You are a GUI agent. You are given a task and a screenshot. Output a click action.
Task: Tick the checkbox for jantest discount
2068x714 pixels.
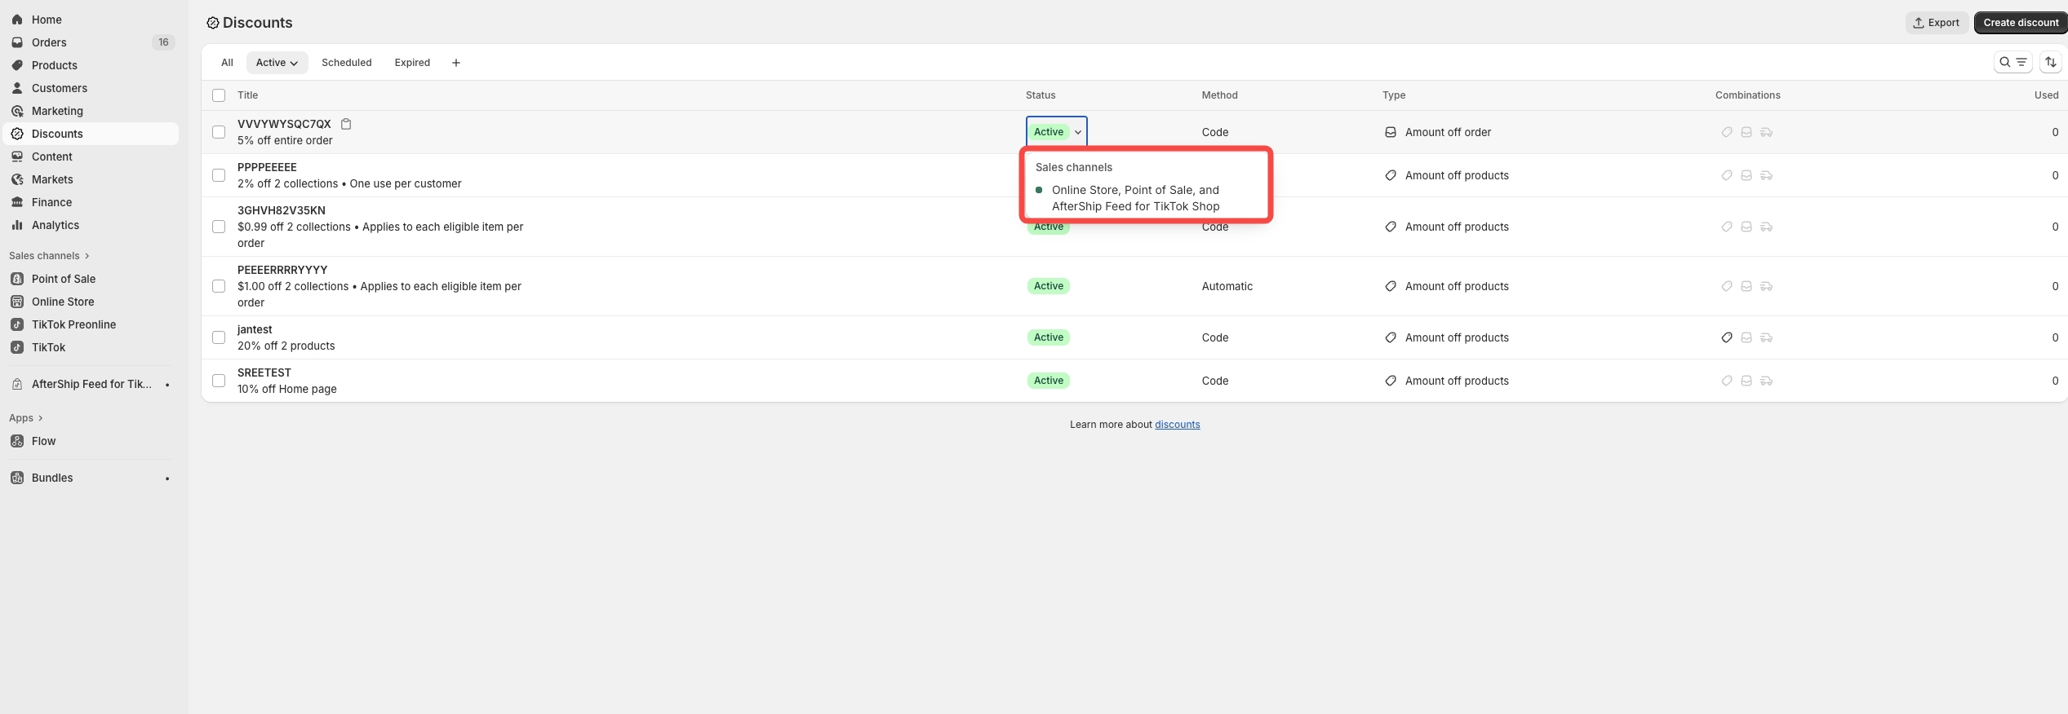pyautogui.click(x=219, y=337)
